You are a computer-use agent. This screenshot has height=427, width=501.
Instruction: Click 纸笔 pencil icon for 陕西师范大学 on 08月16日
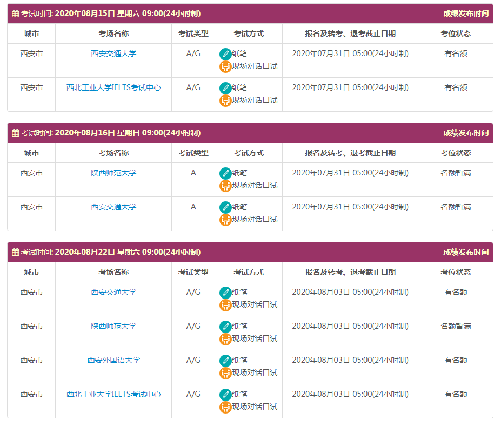[x=225, y=173]
